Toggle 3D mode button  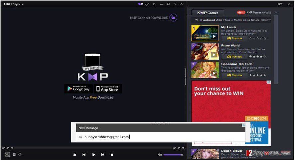click(x=7, y=155)
